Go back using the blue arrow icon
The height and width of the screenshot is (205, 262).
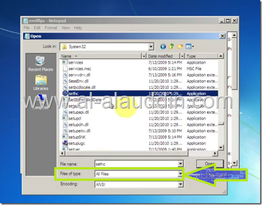click(163, 46)
